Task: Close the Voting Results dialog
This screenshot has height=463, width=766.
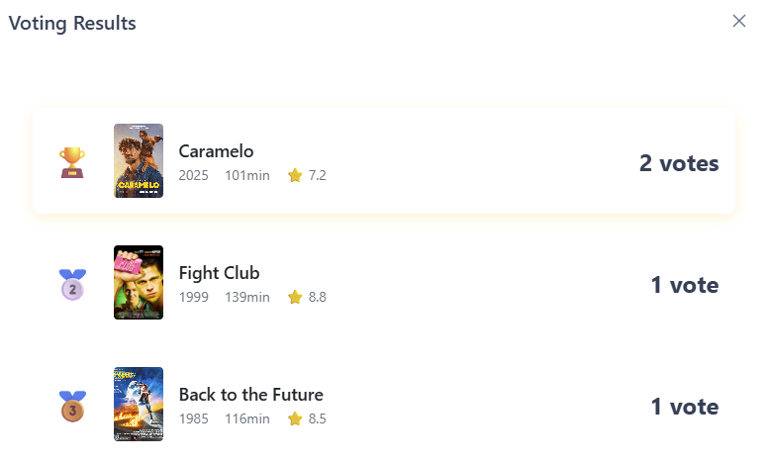Action: (x=738, y=21)
